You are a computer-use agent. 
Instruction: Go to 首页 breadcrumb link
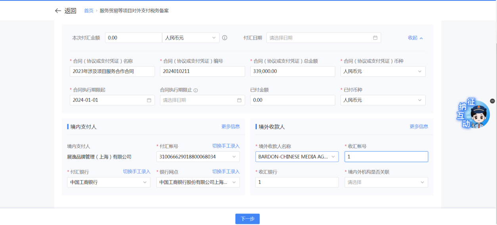tap(89, 11)
